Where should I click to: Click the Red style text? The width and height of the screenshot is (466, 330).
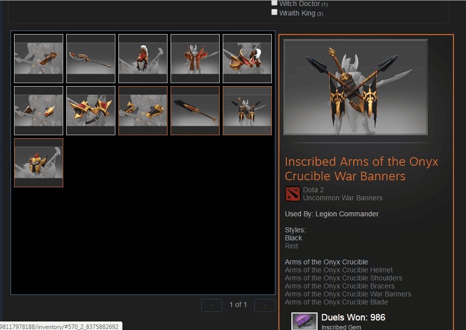point(291,246)
